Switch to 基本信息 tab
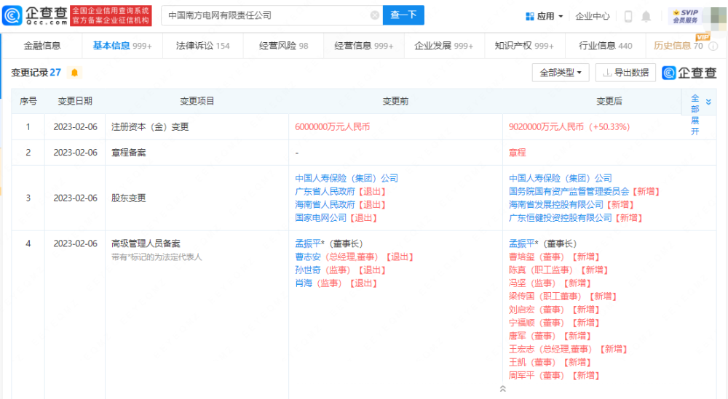 (122, 45)
